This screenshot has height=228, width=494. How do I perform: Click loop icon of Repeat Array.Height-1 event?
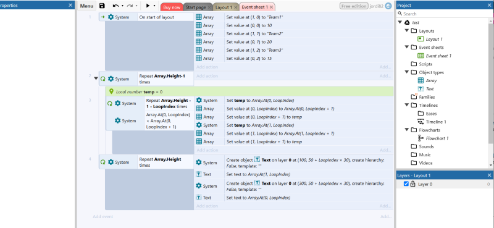coord(103,79)
